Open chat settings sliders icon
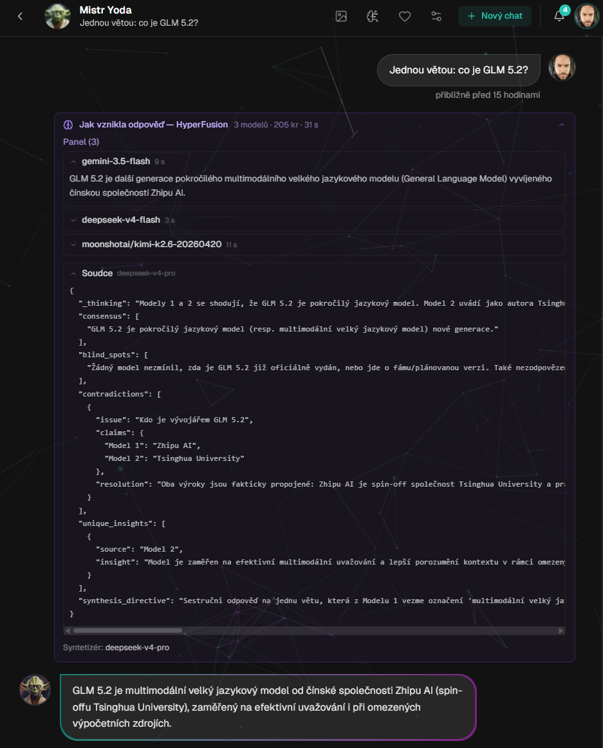The height and width of the screenshot is (748, 603). (x=436, y=16)
